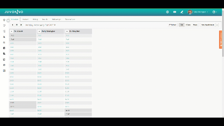The height and width of the screenshot is (126, 224).
Task: Click the 11:00 slot under Dr. J Smith
Action: (23, 88)
